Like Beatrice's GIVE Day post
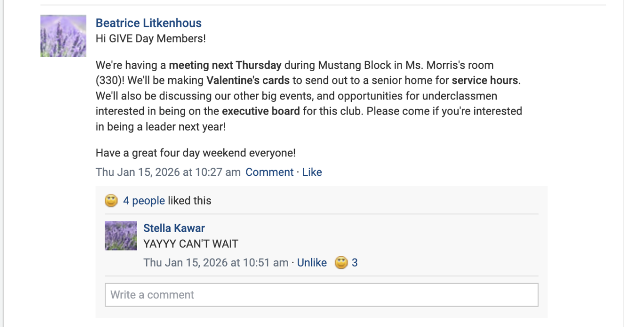 [x=312, y=172]
